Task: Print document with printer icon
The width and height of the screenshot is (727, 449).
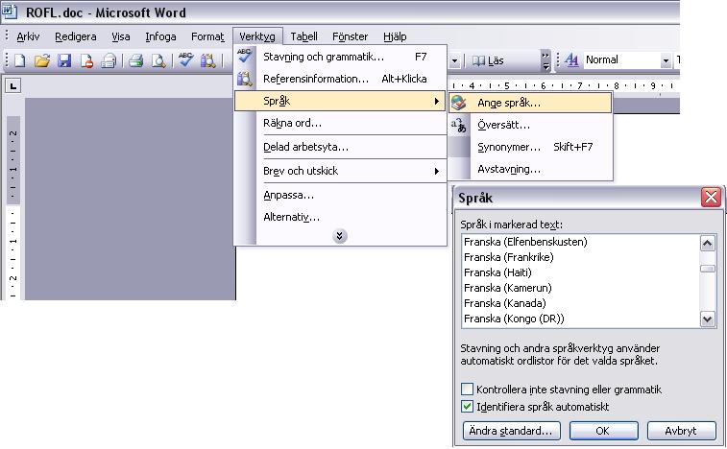Action: click(x=135, y=60)
